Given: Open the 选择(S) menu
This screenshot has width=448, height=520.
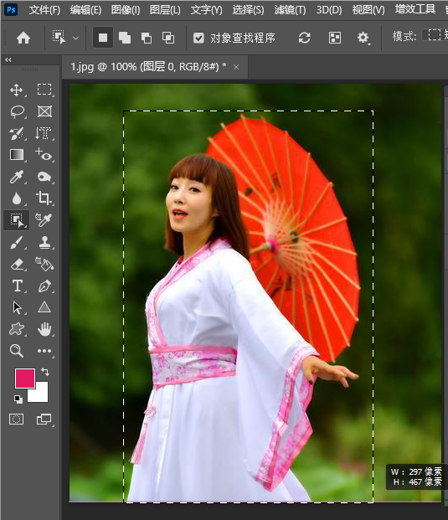Looking at the screenshot, I should pyautogui.click(x=248, y=10).
